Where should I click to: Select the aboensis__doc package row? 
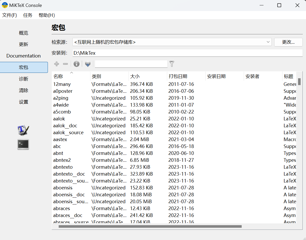(x=174, y=195)
